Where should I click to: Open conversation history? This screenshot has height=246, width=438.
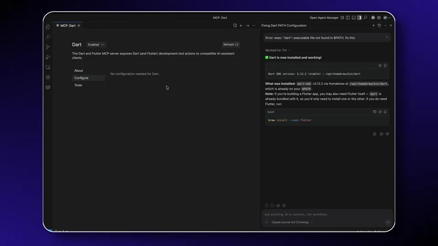379,26
